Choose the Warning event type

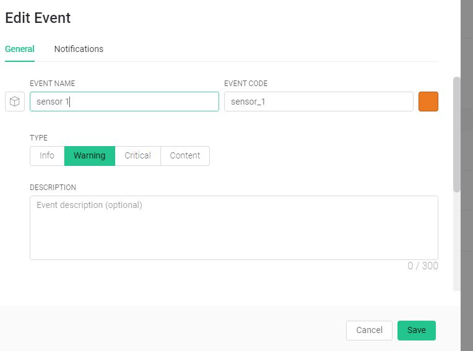pos(90,156)
